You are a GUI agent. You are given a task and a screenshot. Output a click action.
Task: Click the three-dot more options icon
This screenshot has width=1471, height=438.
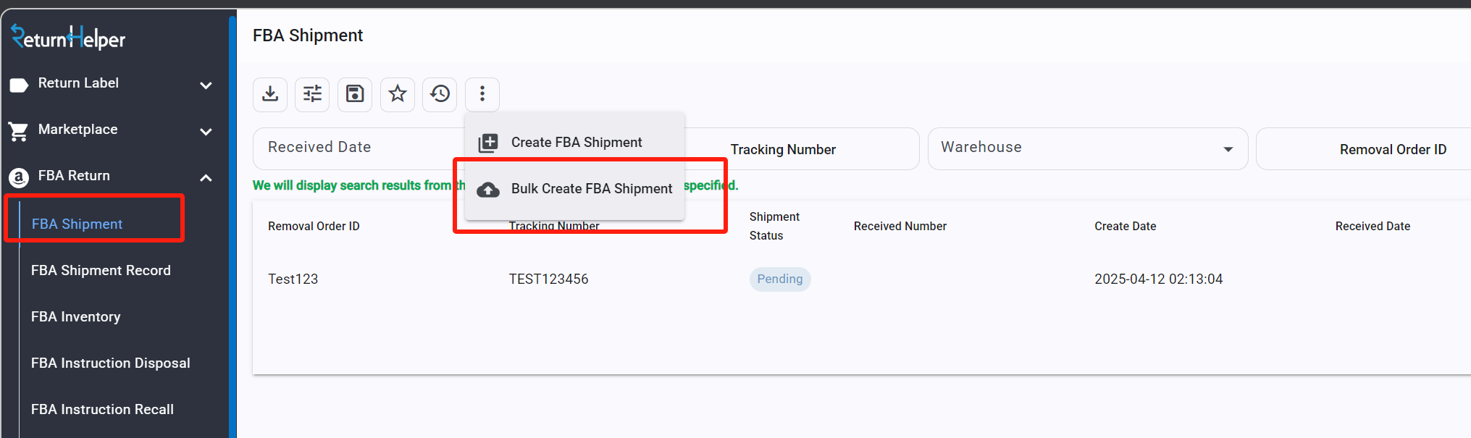(482, 94)
